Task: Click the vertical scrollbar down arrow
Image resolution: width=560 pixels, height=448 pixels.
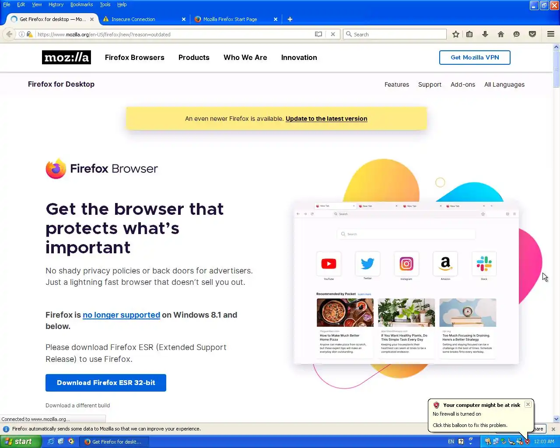Action: 556,419
